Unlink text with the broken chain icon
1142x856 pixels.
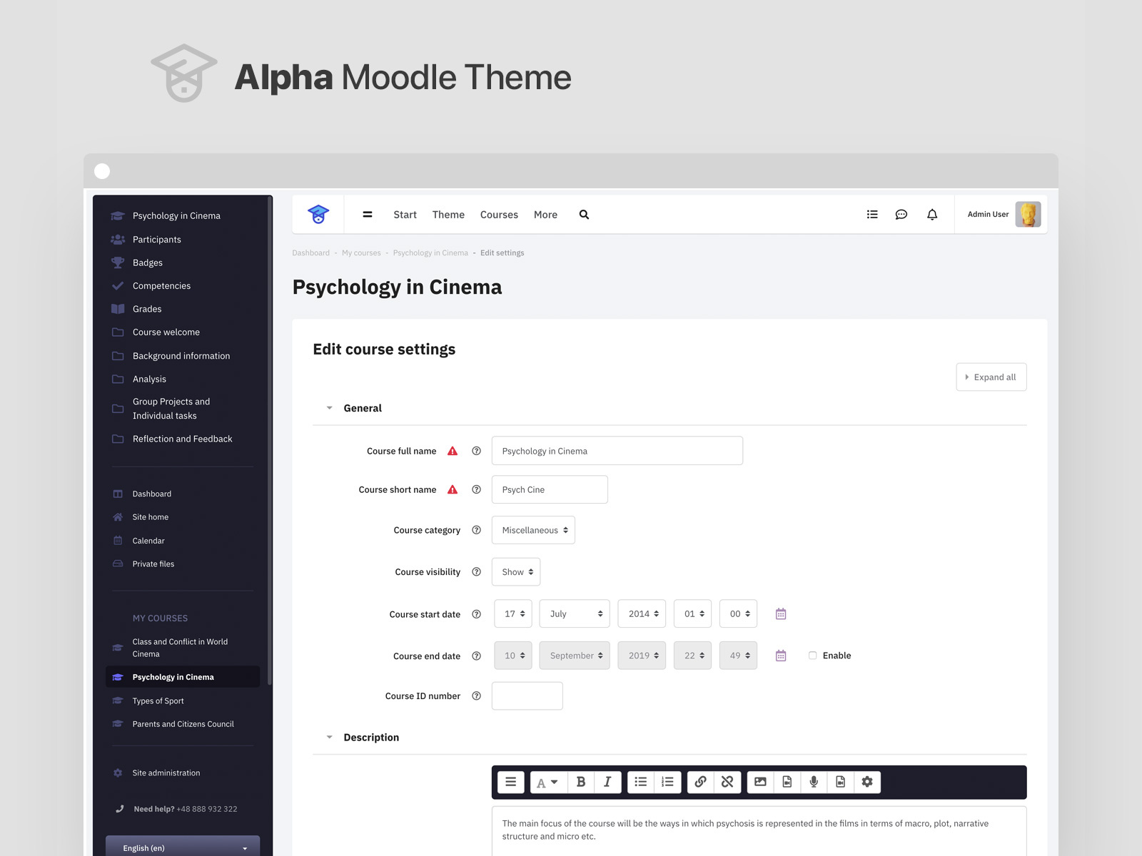tap(727, 782)
